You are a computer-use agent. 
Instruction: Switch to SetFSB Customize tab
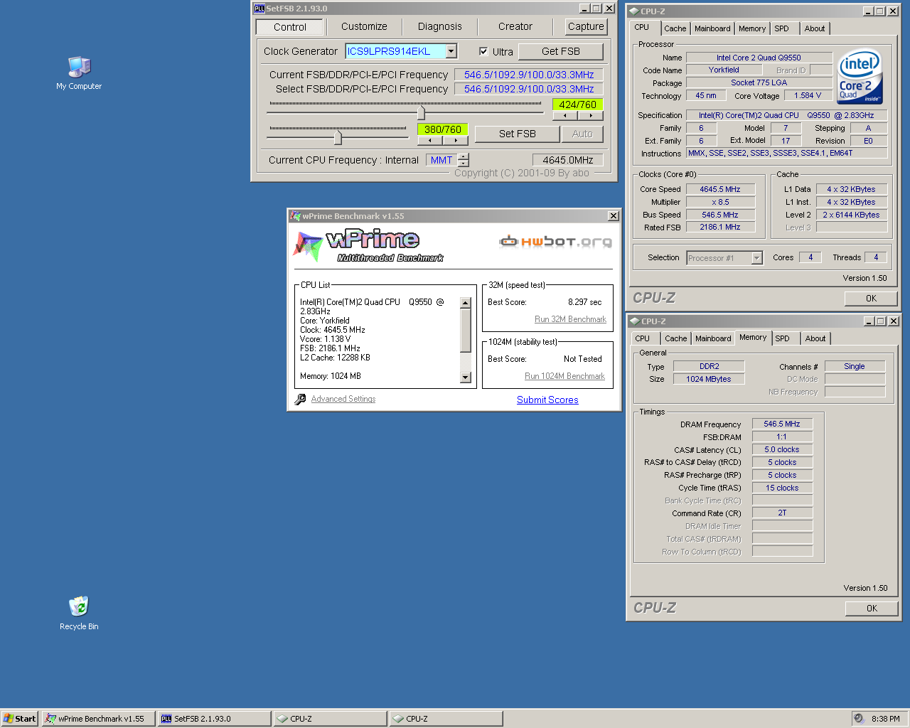[364, 26]
